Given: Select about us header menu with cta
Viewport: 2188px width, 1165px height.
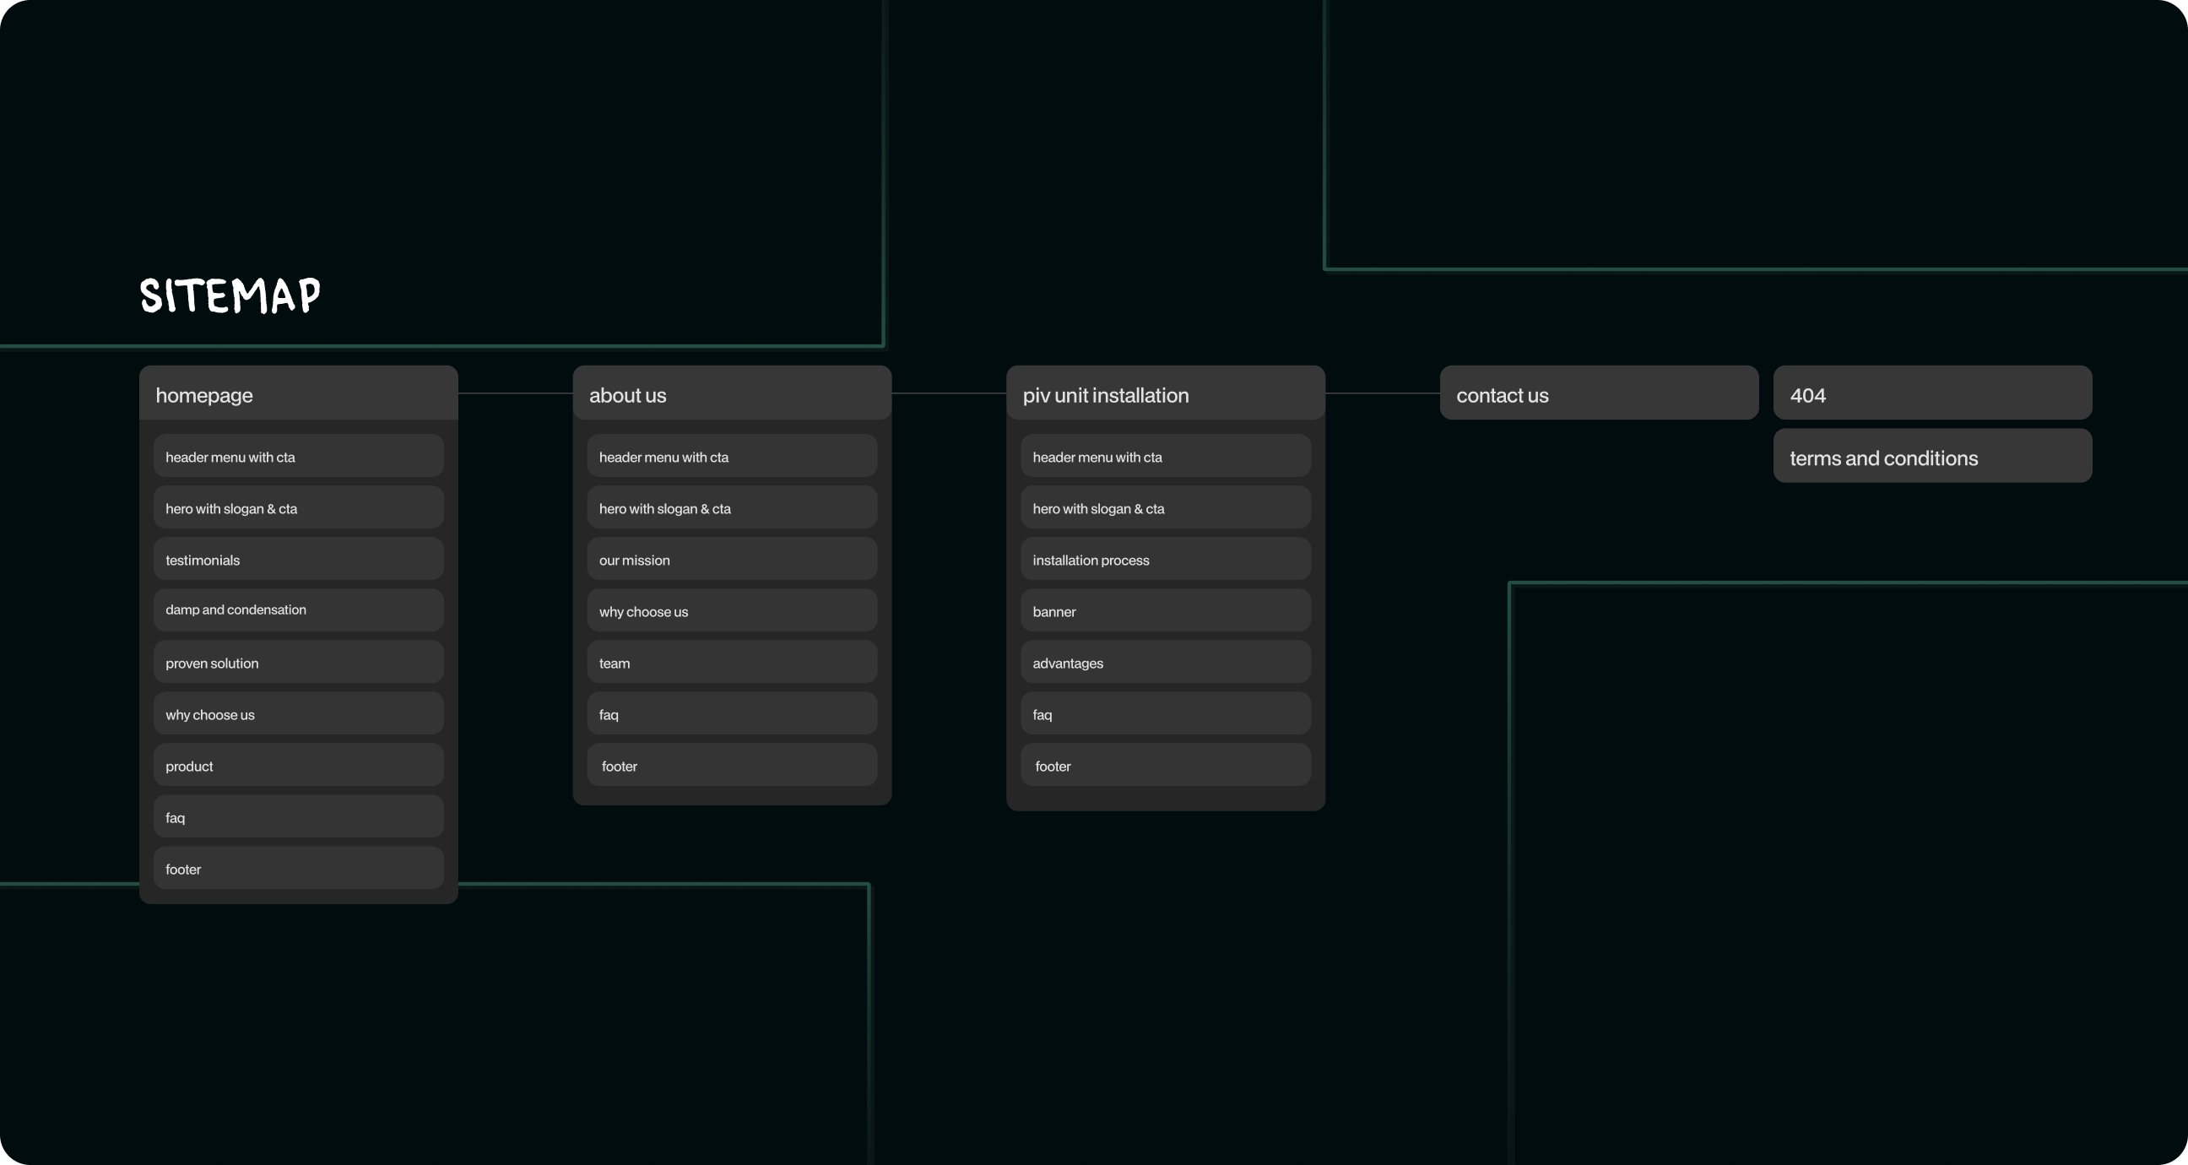Looking at the screenshot, I should [x=732, y=457].
